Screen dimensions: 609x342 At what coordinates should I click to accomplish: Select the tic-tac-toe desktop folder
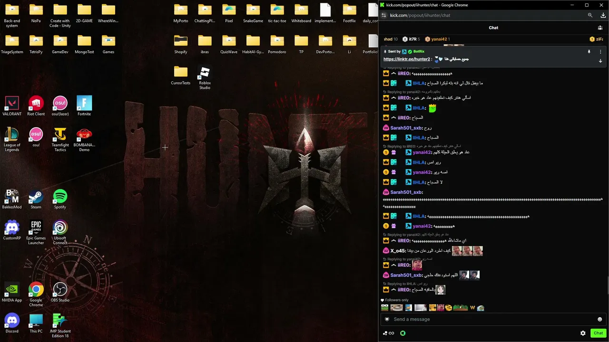tap(277, 13)
